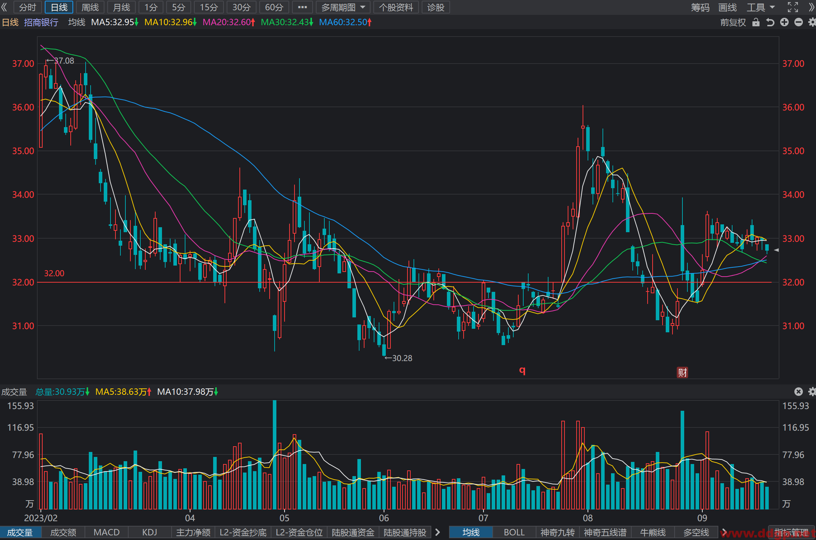Zoom out with the minus circle icon

point(799,22)
